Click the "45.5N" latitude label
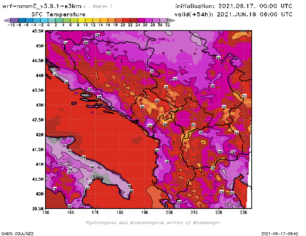This screenshot has width=306, height=236. pos(37,31)
